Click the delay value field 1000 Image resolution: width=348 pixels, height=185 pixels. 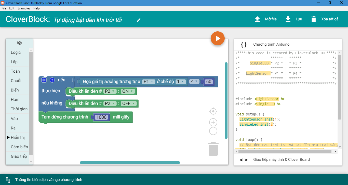click(x=102, y=117)
